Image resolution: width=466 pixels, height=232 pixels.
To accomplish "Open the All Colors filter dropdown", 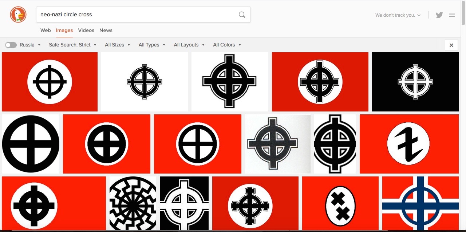I will point(227,45).
